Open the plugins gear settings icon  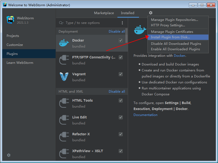pyautogui.click(x=151, y=13)
